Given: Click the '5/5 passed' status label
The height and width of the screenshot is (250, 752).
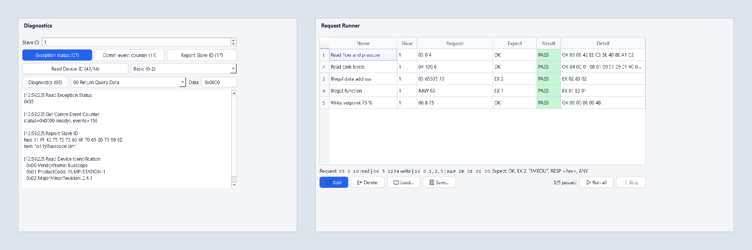Looking at the screenshot, I should pyautogui.click(x=564, y=183).
